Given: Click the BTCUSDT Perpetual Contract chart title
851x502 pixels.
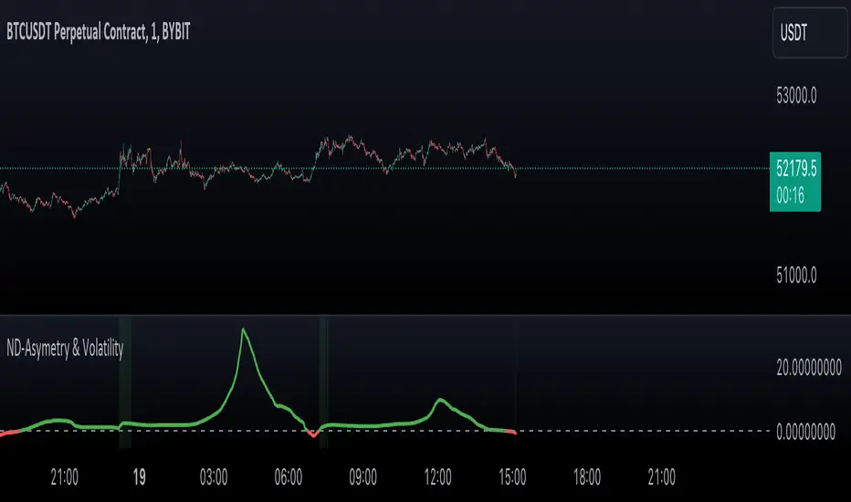Looking at the screenshot, I should 99,32.
